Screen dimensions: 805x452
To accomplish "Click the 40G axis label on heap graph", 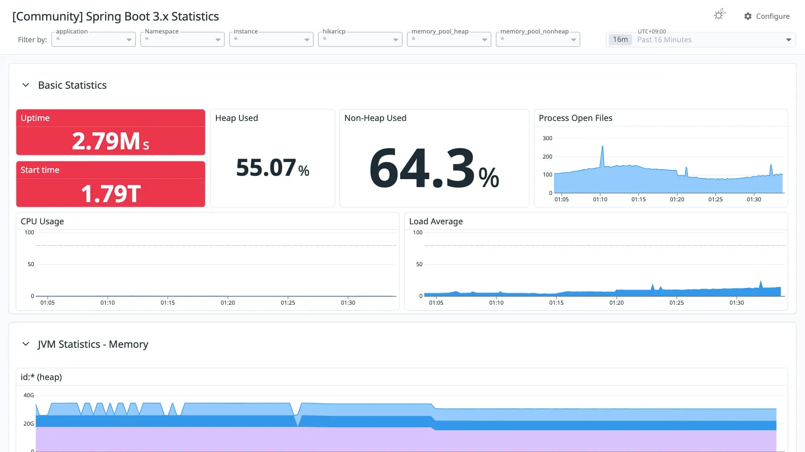I will [29, 395].
